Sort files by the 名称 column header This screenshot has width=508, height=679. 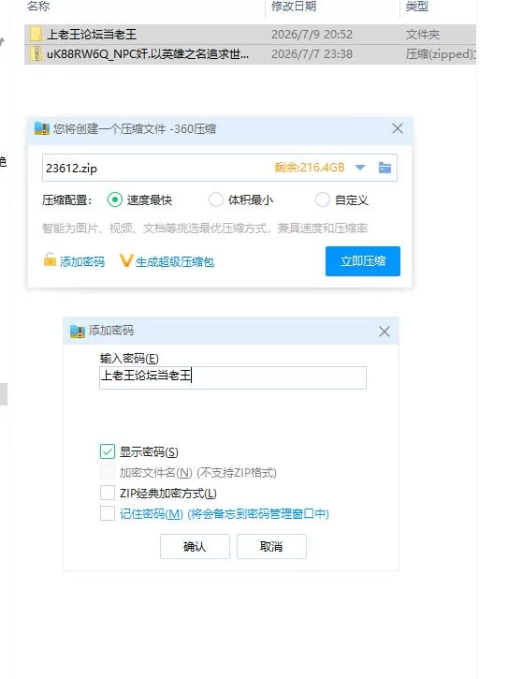tap(38, 6)
